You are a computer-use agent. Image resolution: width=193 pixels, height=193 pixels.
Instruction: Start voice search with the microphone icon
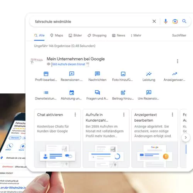[x=166, y=21]
